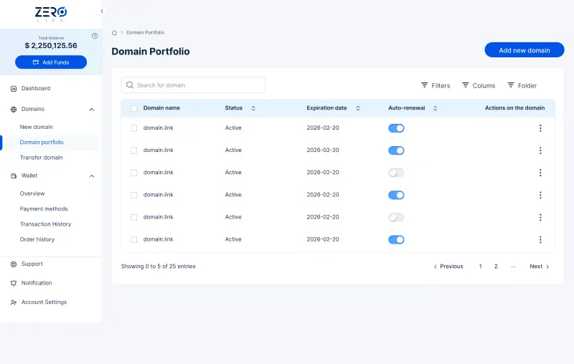Click the help icon beside Total Balance
This screenshot has width=574, height=364.
pos(95,36)
